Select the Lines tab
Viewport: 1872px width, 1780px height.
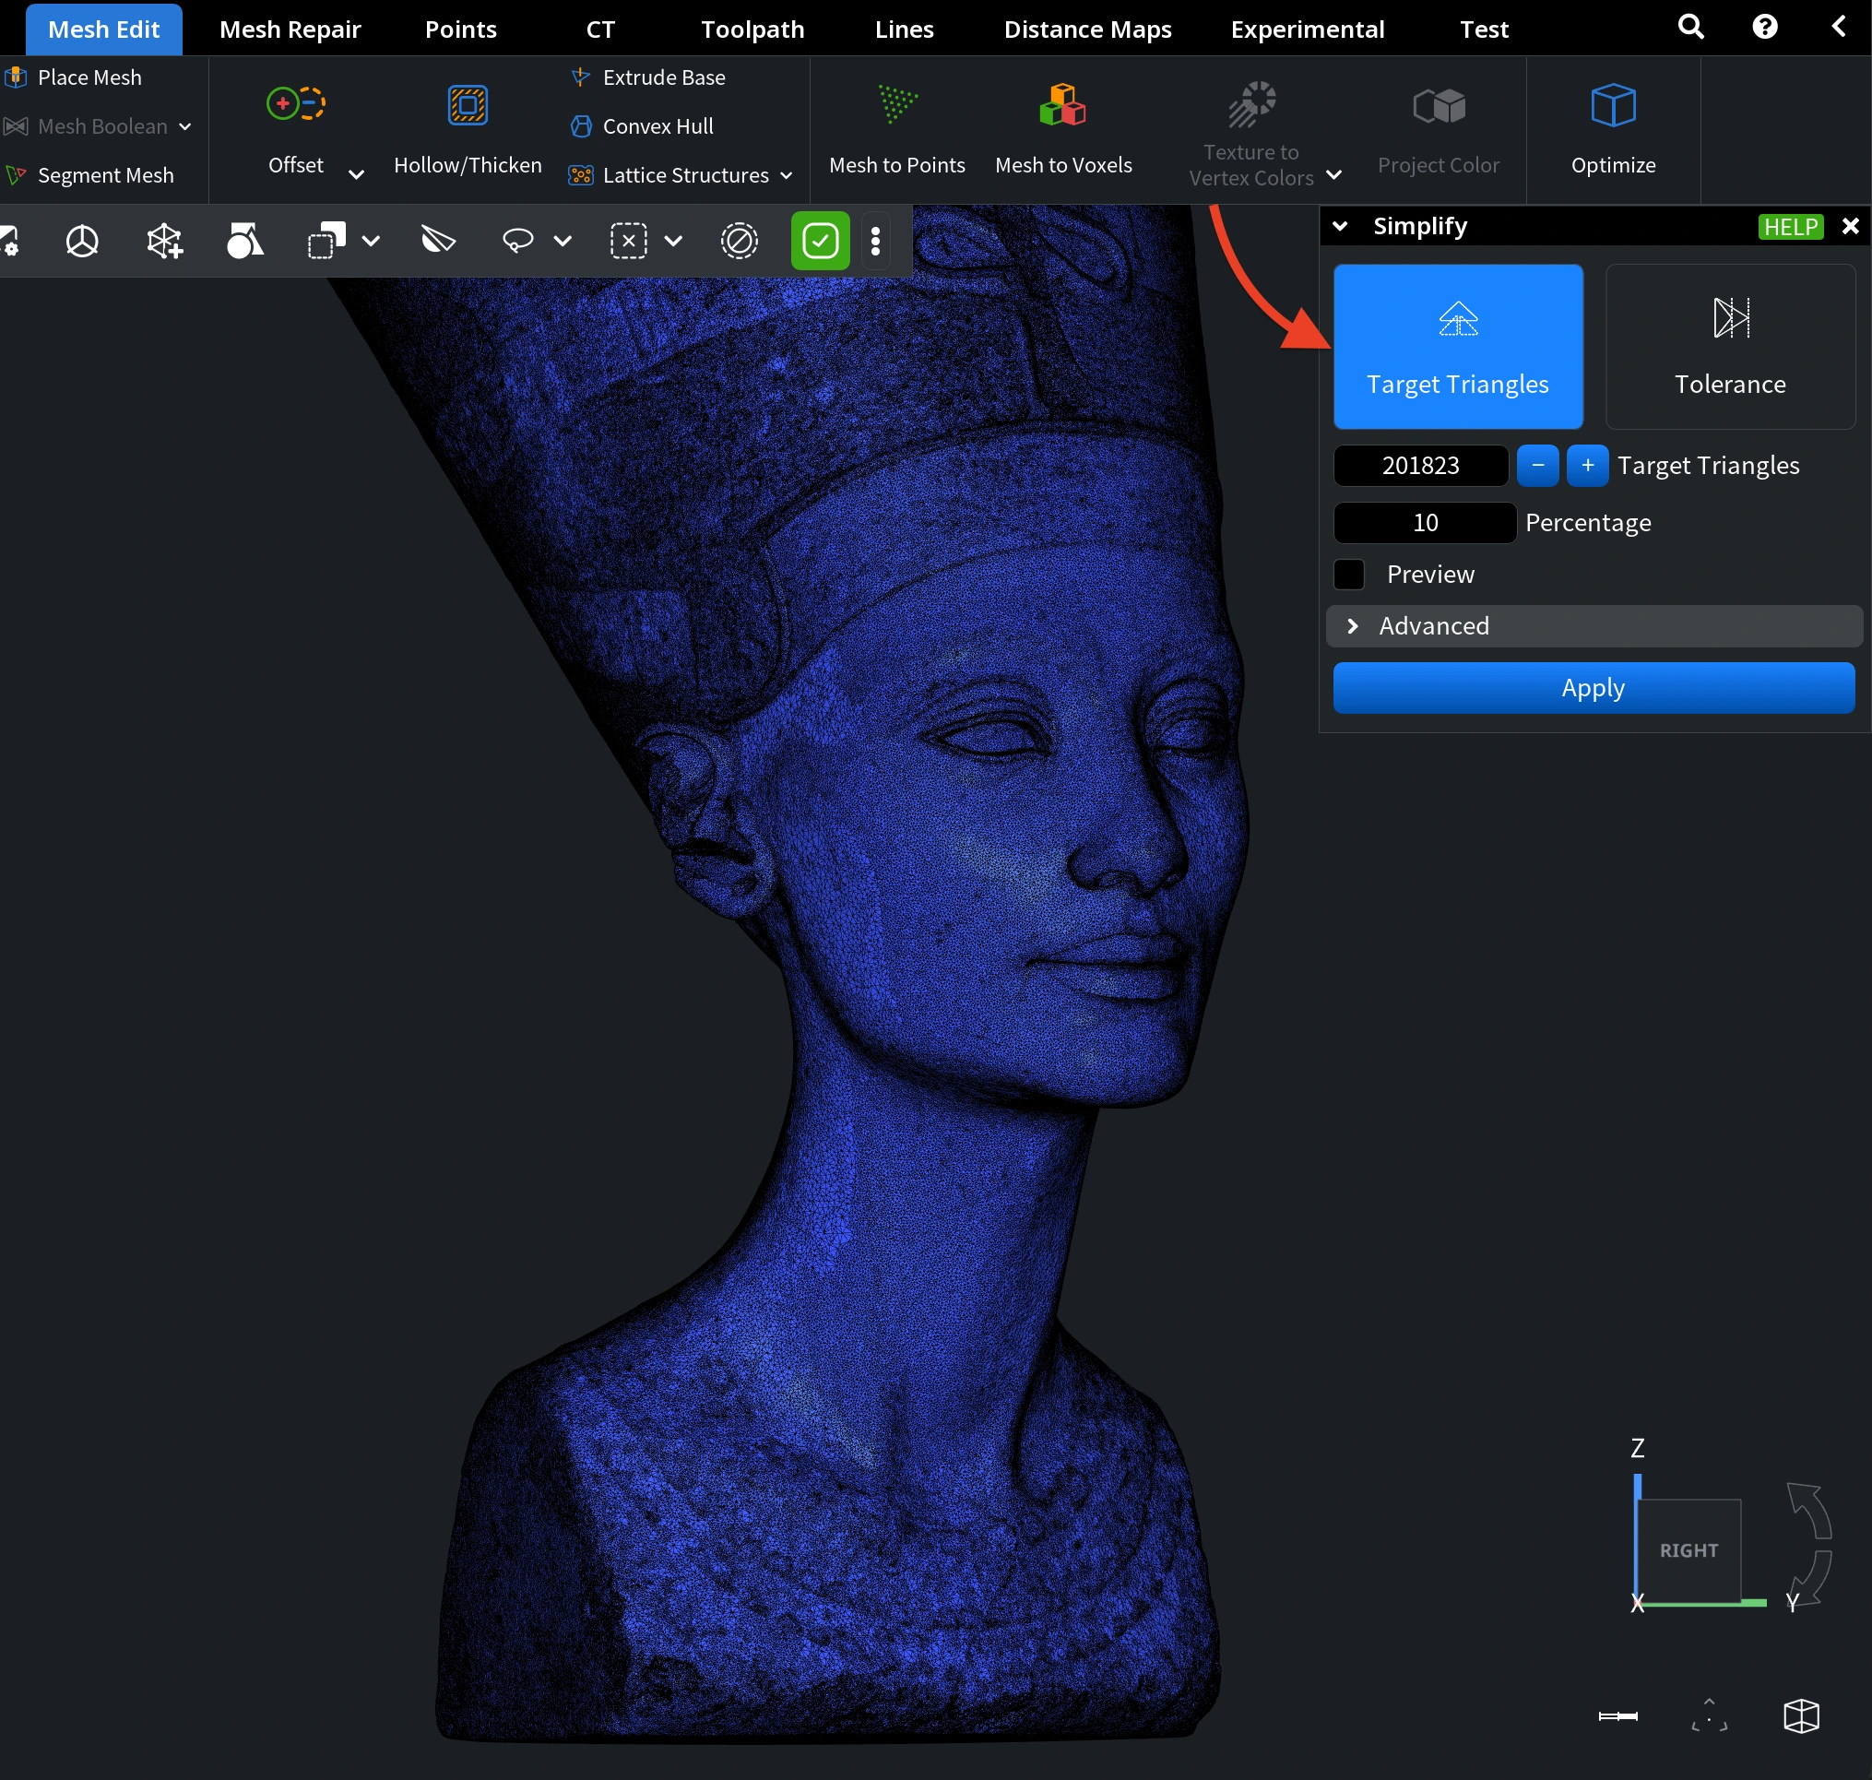click(905, 30)
